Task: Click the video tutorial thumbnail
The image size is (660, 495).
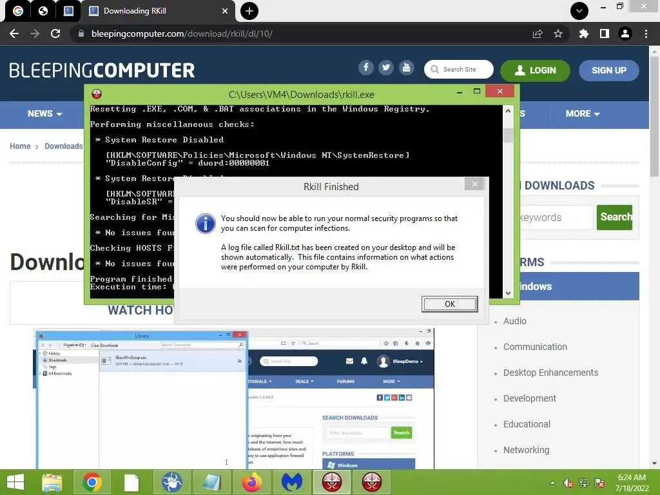Action: point(233,399)
